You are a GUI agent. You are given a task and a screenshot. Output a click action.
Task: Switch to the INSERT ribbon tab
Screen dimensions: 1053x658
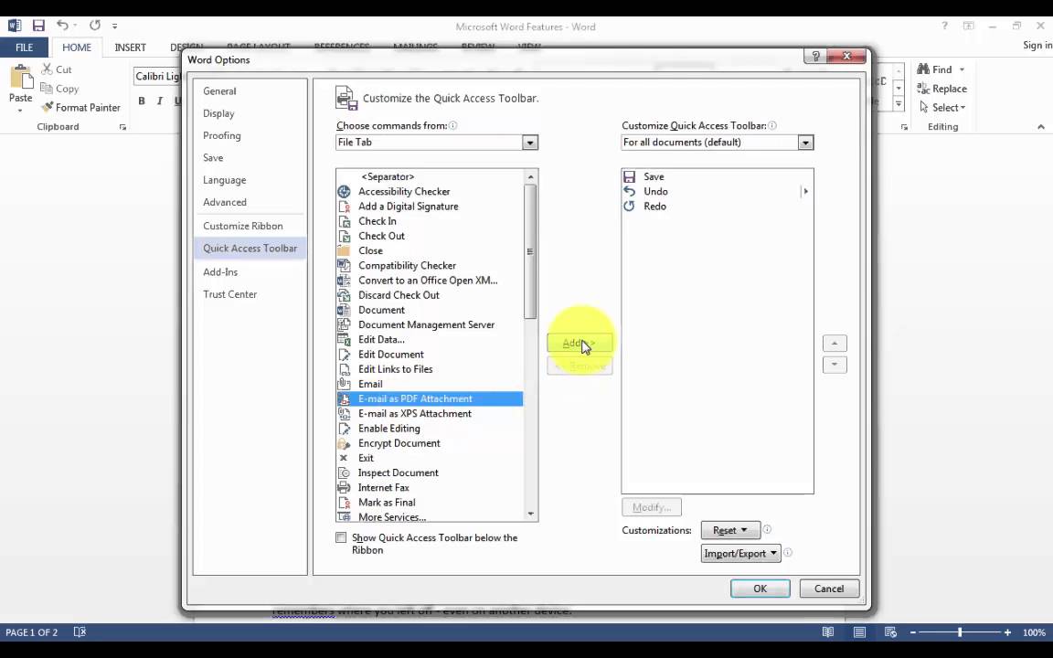pyautogui.click(x=131, y=47)
